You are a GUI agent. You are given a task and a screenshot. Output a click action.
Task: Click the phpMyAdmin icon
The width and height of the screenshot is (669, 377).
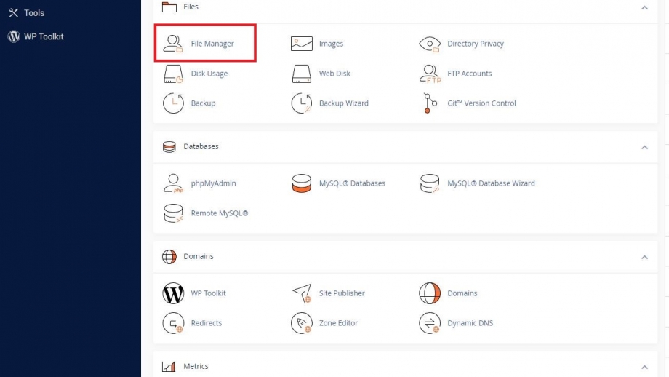click(173, 183)
